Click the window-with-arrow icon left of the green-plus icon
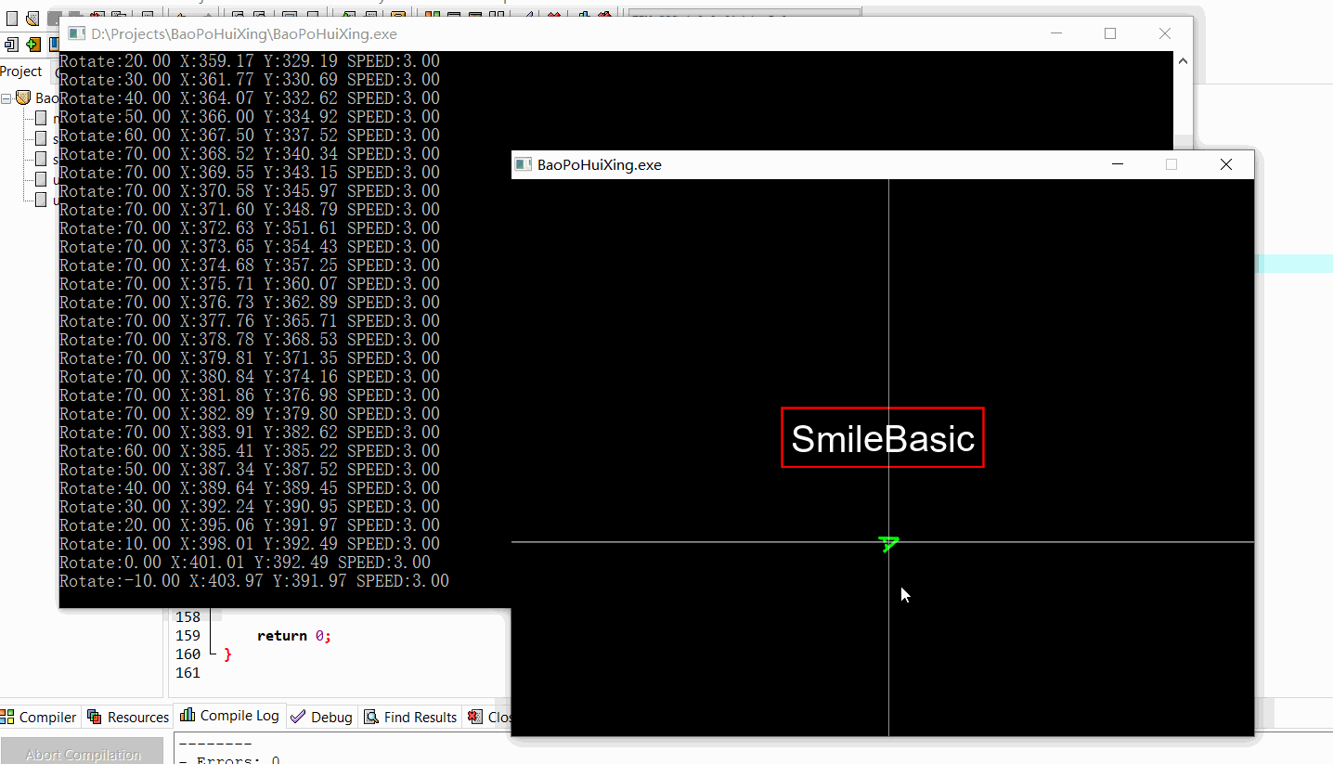1333x764 pixels. (x=11, y=45)
